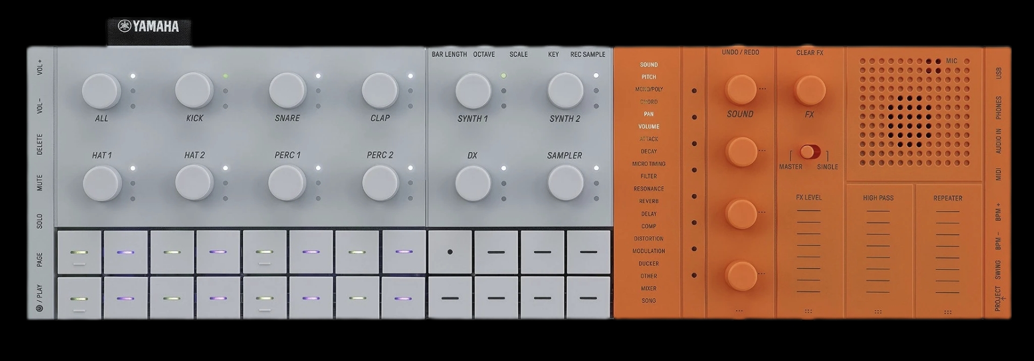The width and height of the screenshot is (1034, 361).
Task: Select REVERB in the parameter list
Action: tap(649, 201)
